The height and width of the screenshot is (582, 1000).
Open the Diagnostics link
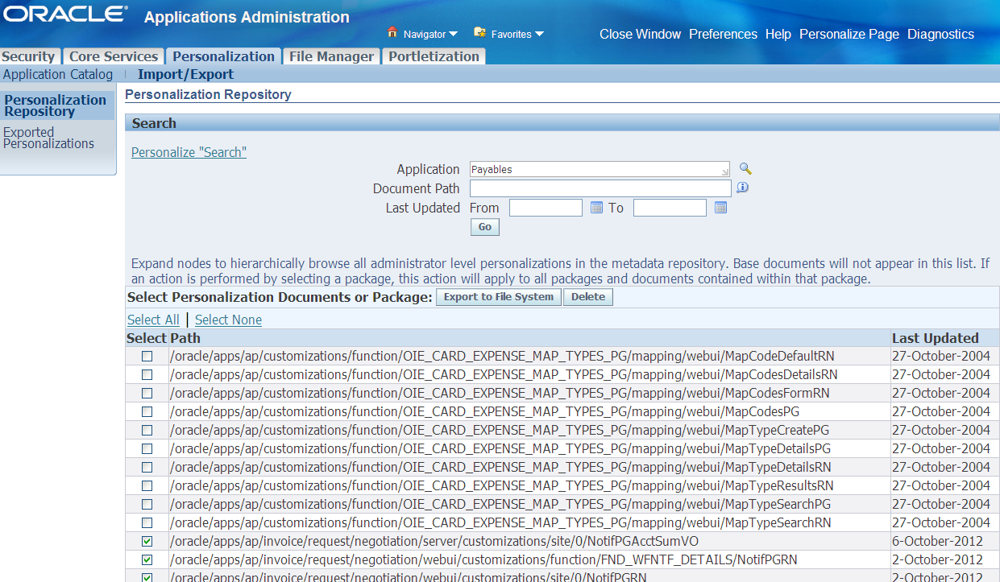pos(940,34)
